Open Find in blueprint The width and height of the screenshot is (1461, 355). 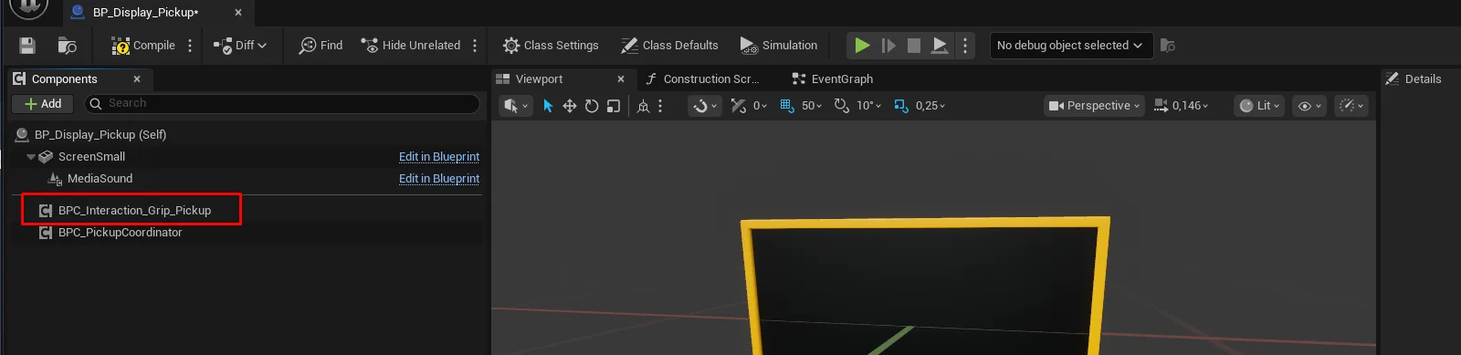click(x=321, y=46)
